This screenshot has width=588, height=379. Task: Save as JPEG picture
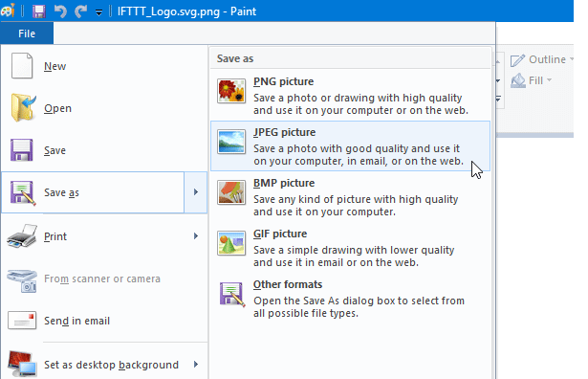click(x=350, y=146)
